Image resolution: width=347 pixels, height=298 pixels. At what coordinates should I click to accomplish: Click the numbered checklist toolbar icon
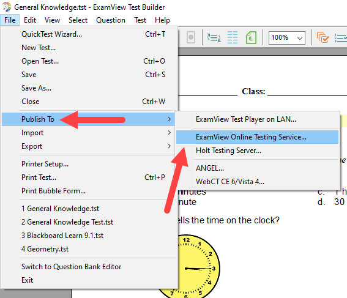click(x=341, y=38)
